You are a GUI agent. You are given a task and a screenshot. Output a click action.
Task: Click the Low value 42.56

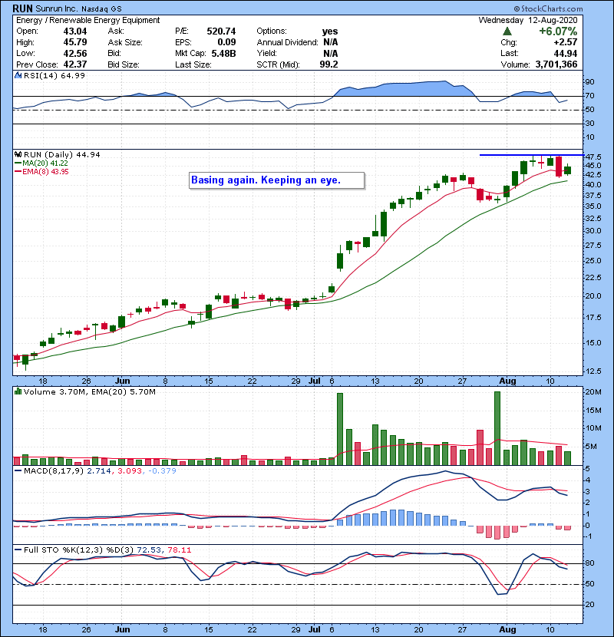pos(75,53)
